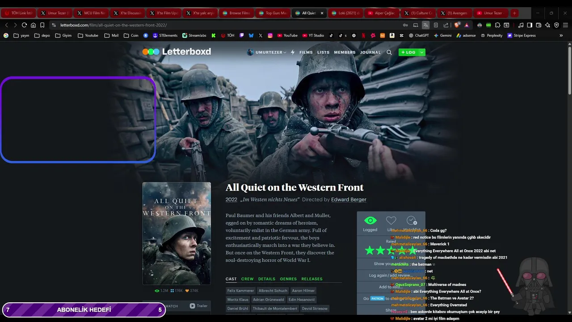
Task: Open cast member Felix Kammerer
Action: point(240,291)
